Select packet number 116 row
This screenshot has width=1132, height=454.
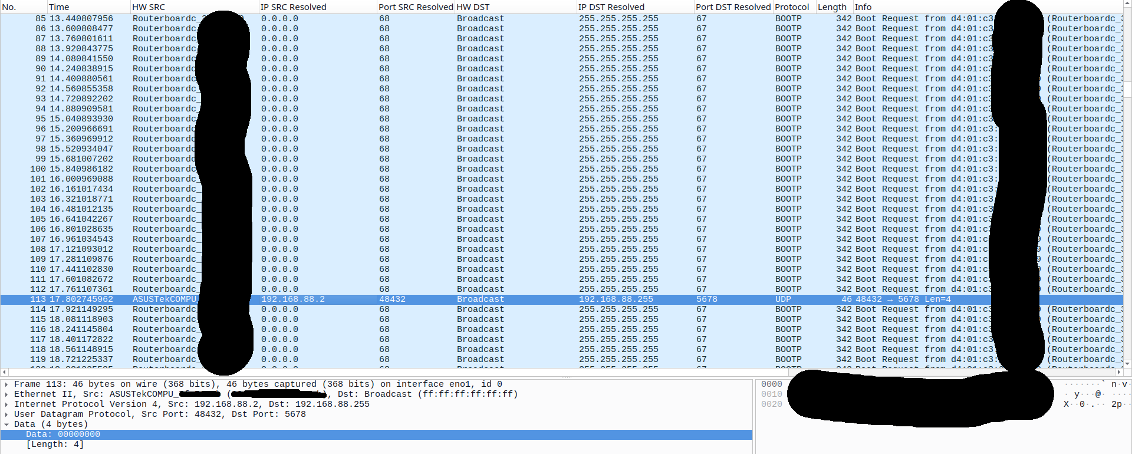tap(561, 330)
